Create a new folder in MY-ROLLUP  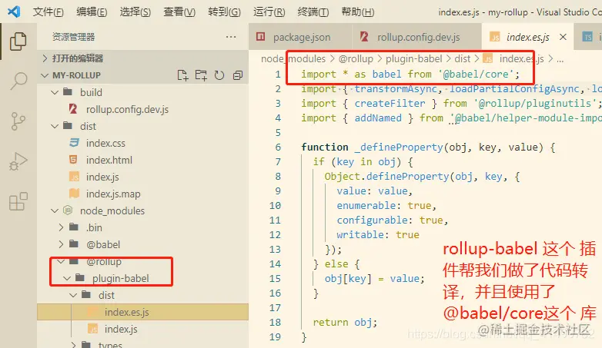(201, 75)
